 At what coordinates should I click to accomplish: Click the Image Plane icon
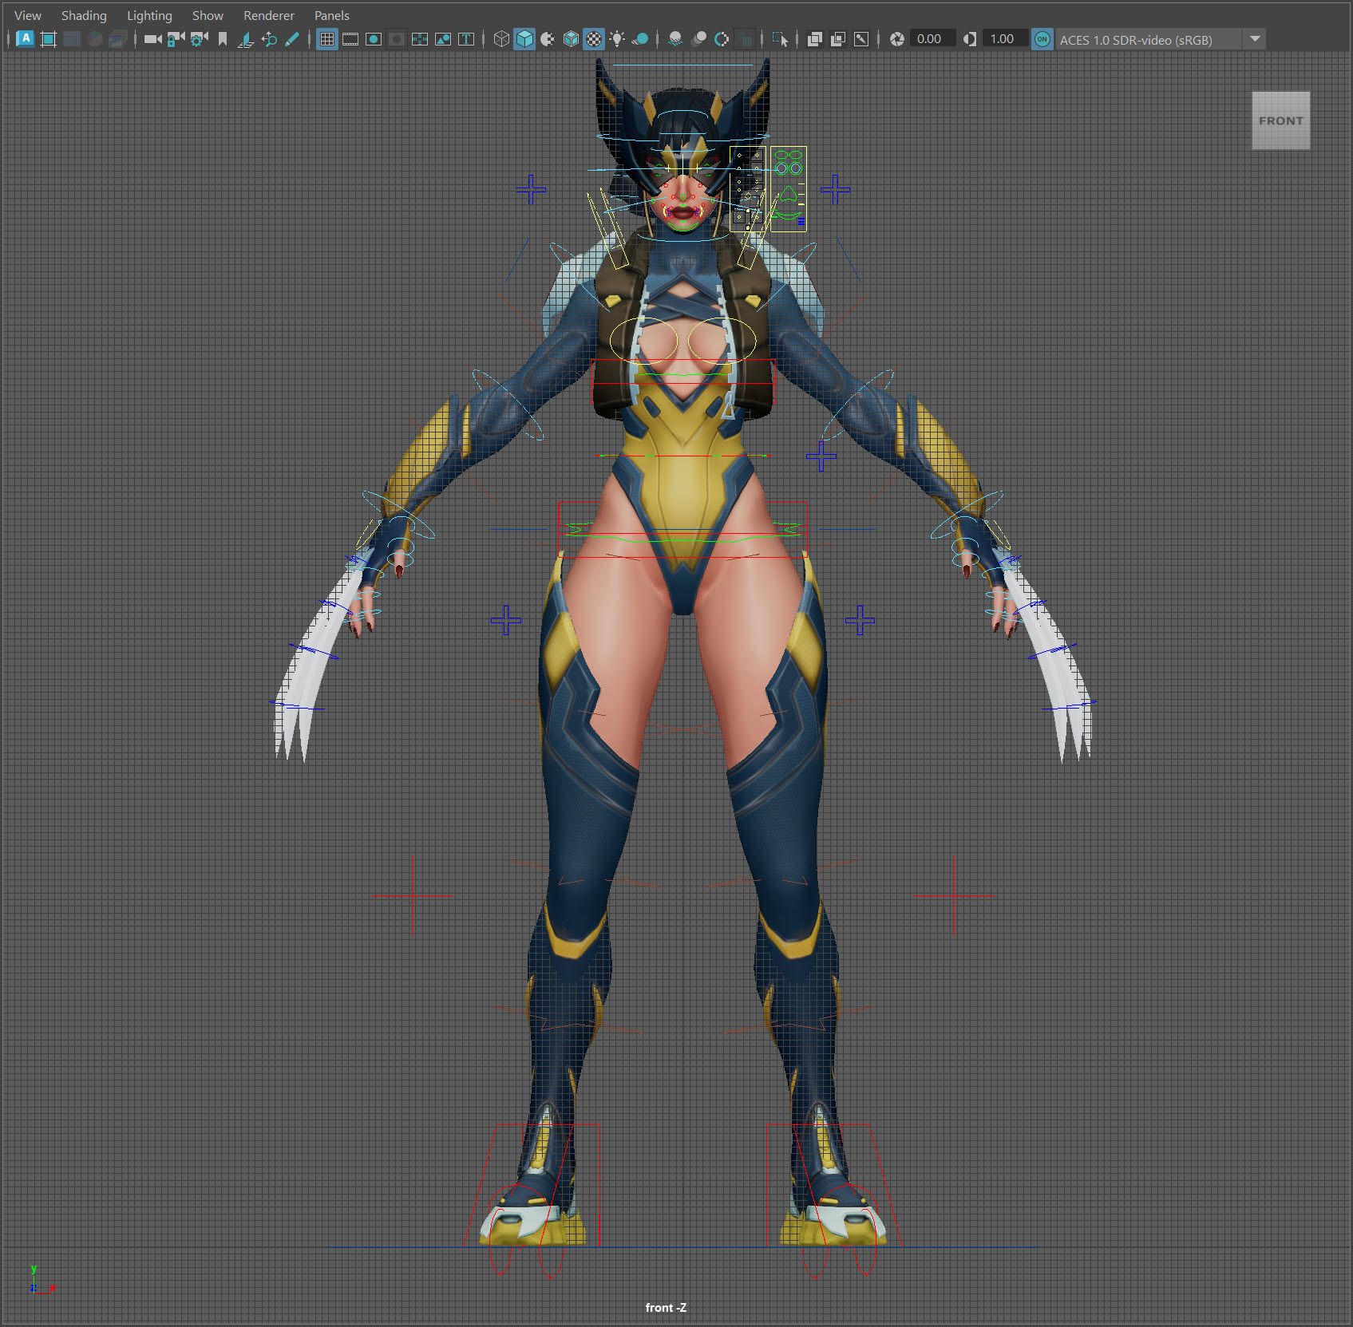point(246,39)
